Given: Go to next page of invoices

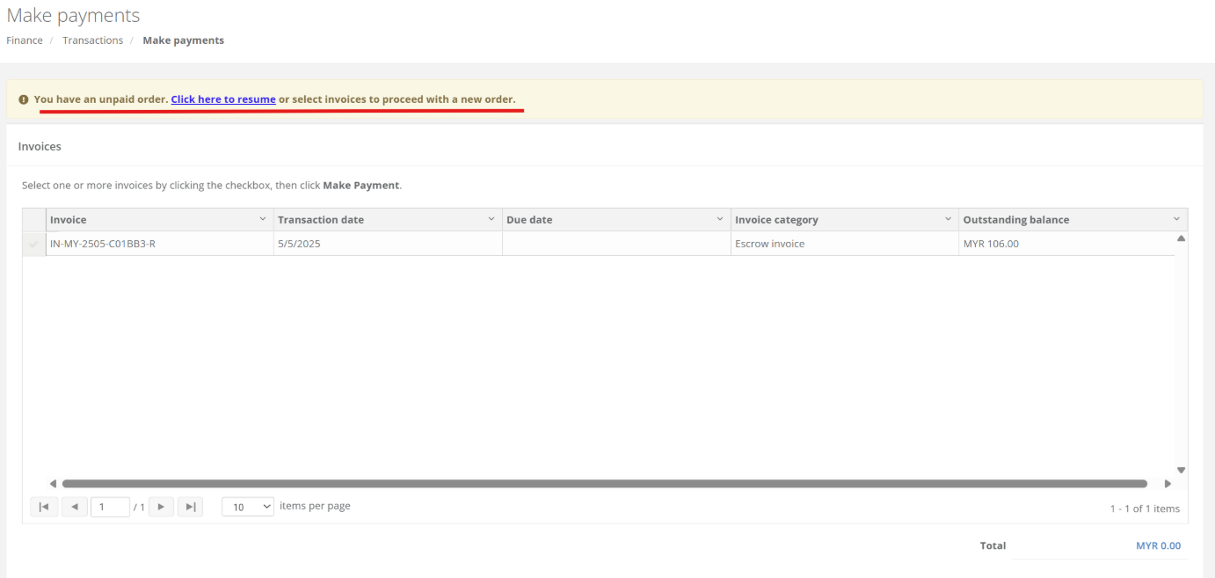Looking at the screenshot, I should (x=161, y=507).
